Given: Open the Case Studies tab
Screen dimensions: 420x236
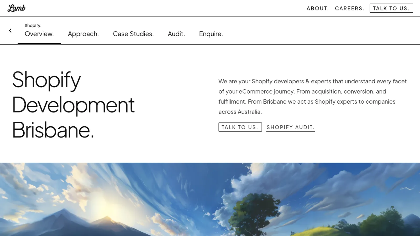Looking at the screenshot, I should 133,34.
